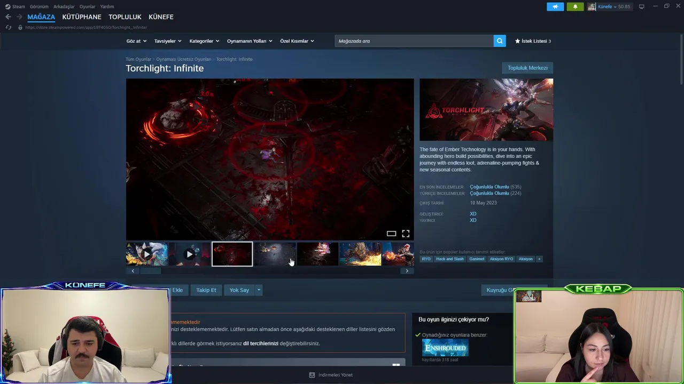Open the Arkadaşlar menu
The width and height of the screenshot is (684, 384).
tap(64, 6)
